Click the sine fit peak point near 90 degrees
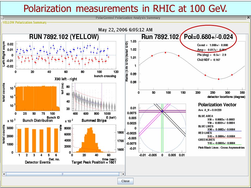Viewport: 251px width, 188px height. (x=165, y=52)
